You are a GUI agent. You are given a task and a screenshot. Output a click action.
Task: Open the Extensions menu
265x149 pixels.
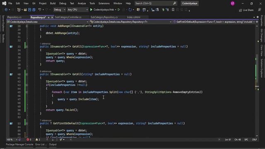(x=104, y=3)
